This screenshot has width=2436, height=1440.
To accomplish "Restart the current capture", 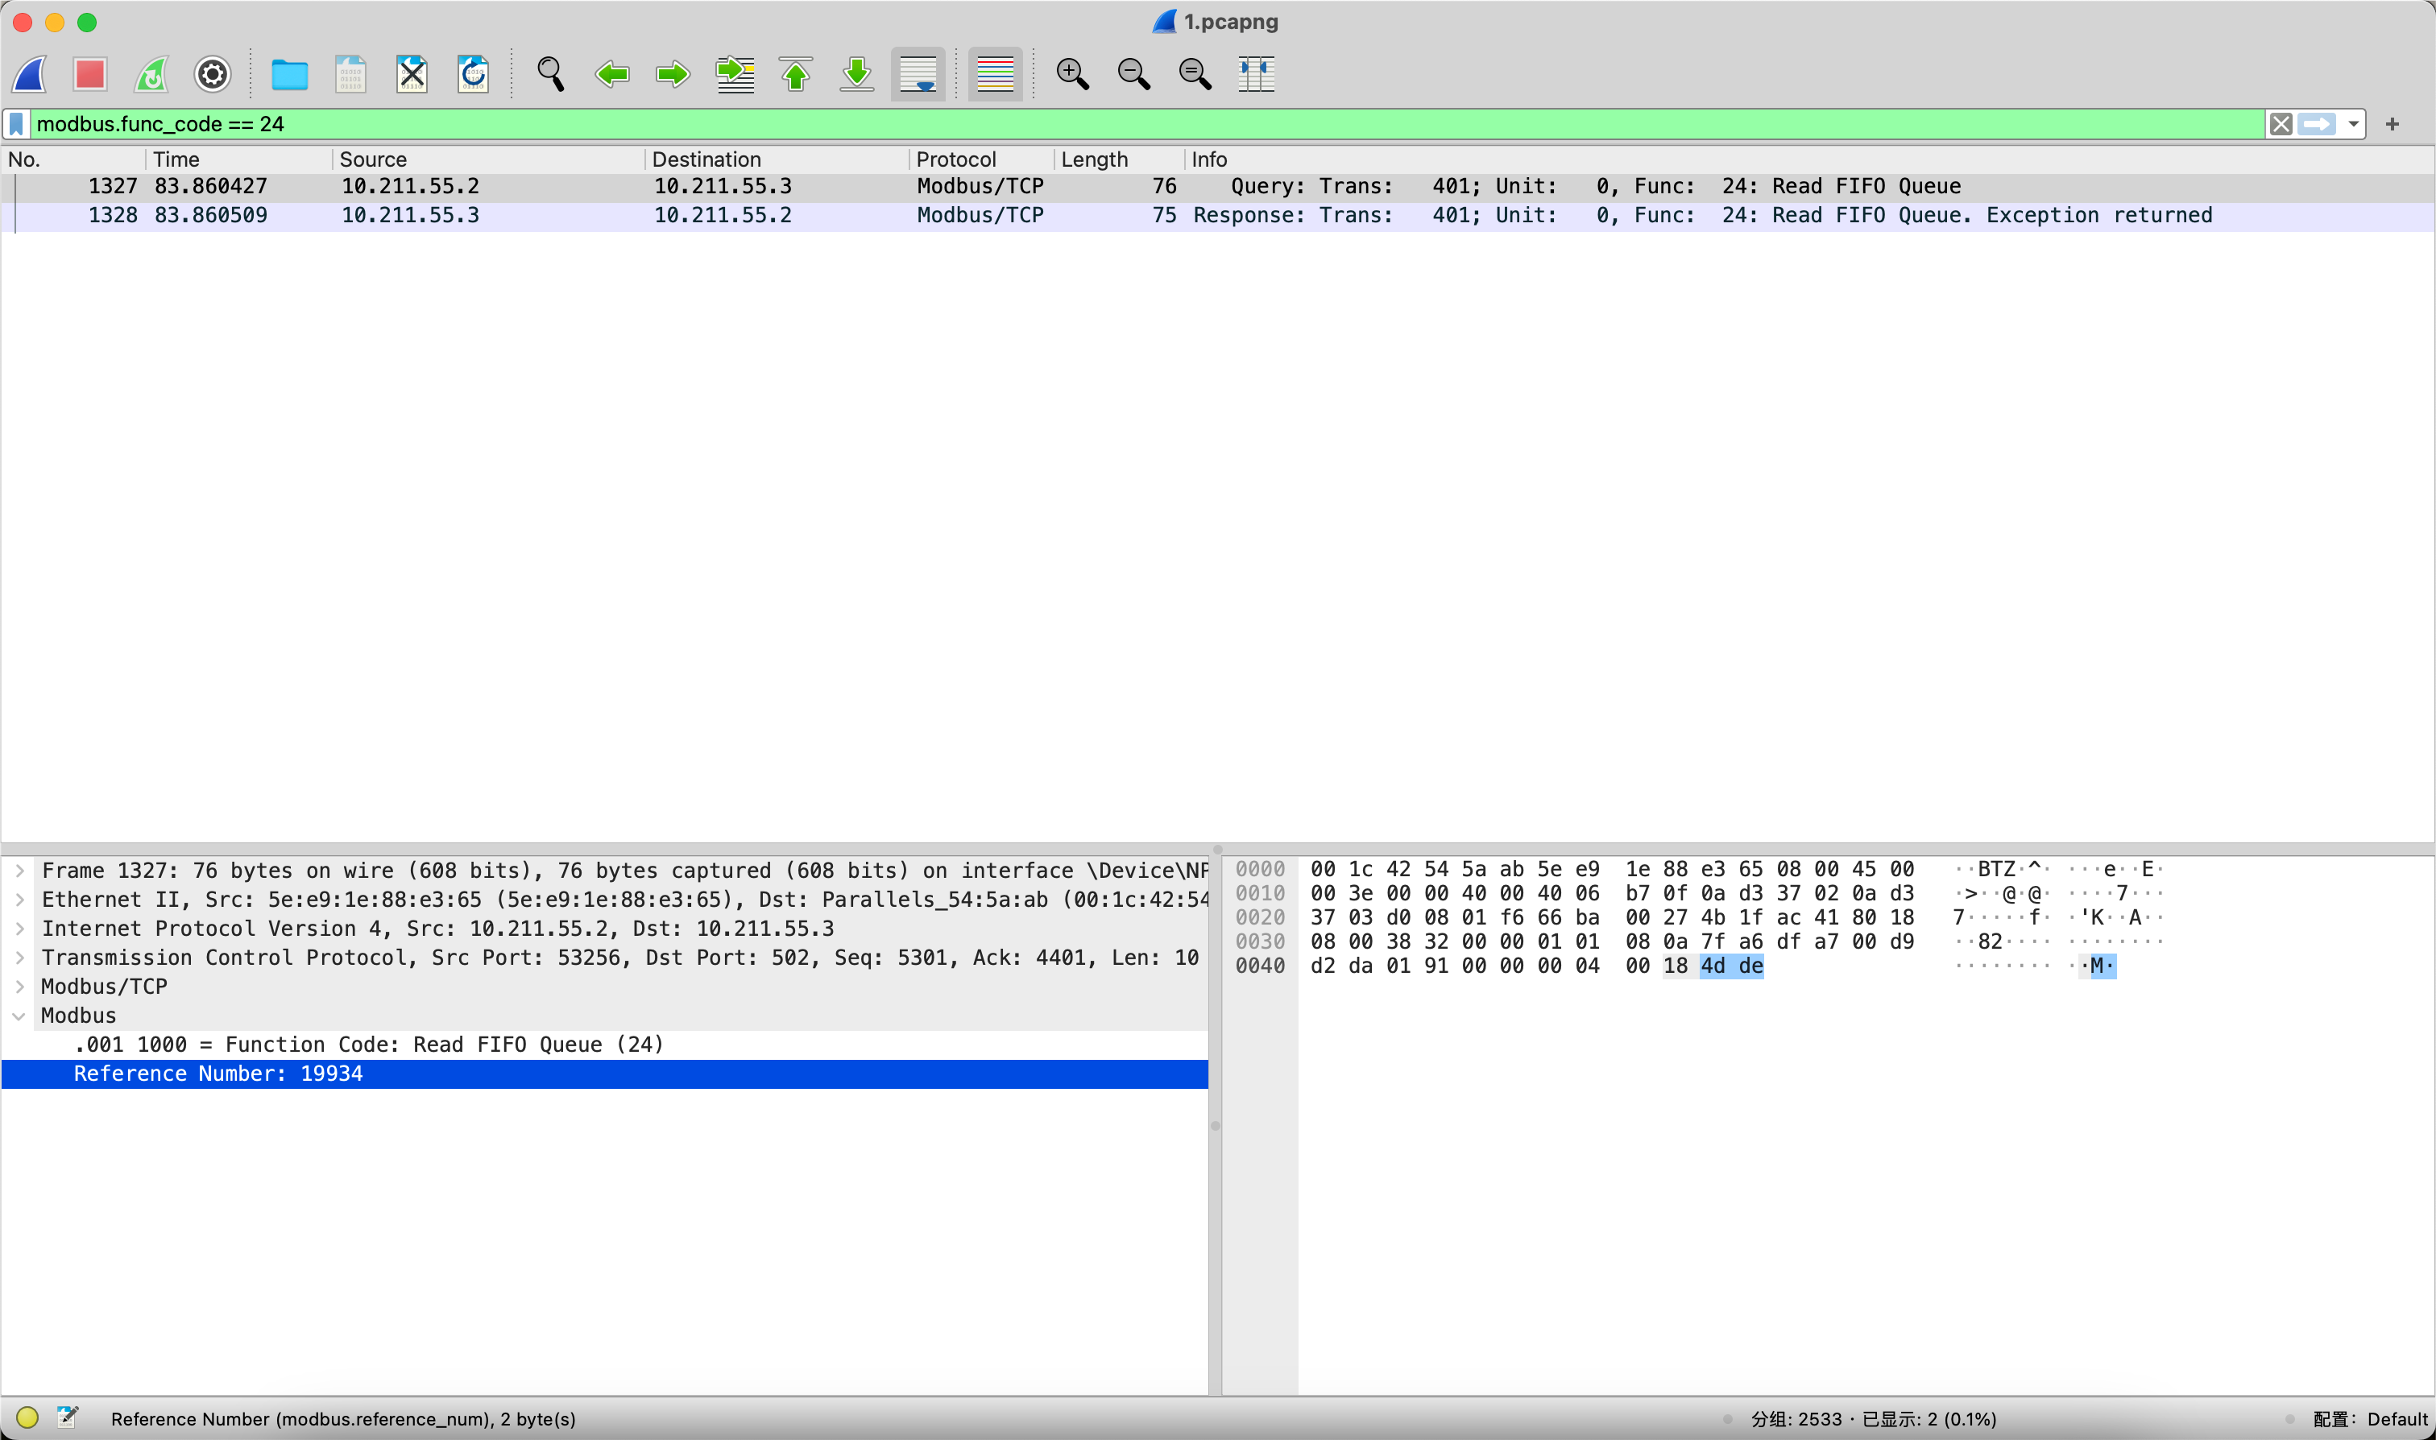I will [x=151, y=74].
